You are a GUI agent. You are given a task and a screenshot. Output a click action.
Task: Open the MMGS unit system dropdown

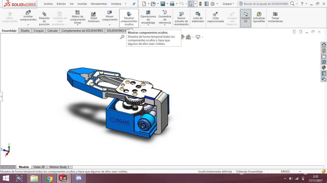(300, 172)
